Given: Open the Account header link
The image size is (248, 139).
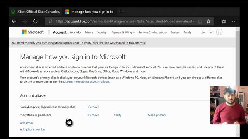Looking at the screenshot, I should click(x=60, y=32).
